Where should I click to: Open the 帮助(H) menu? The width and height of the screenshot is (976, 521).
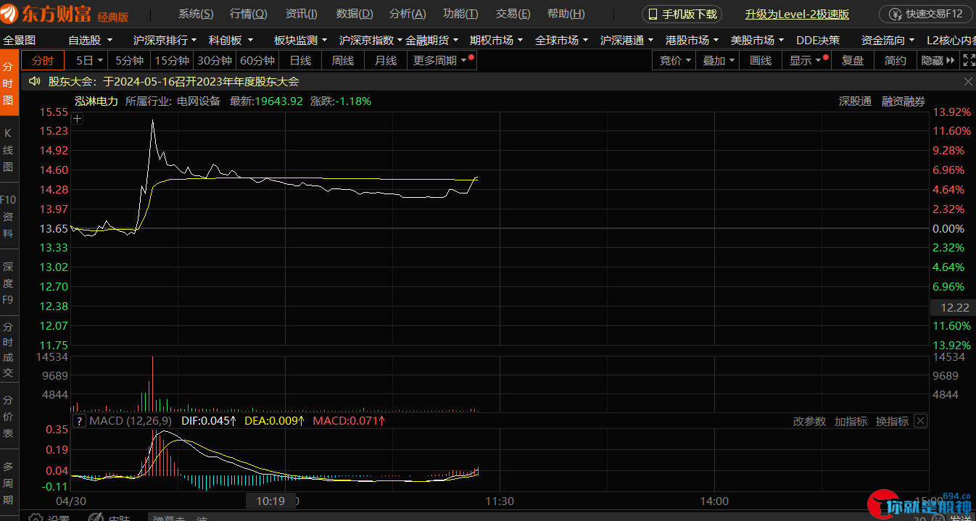click(x=566, y=14)
